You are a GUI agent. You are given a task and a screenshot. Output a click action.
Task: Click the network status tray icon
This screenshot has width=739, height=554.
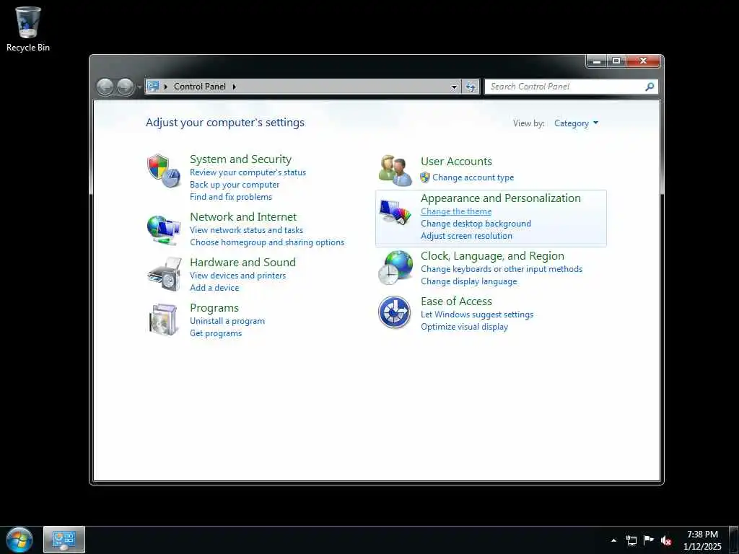(631, 540)
